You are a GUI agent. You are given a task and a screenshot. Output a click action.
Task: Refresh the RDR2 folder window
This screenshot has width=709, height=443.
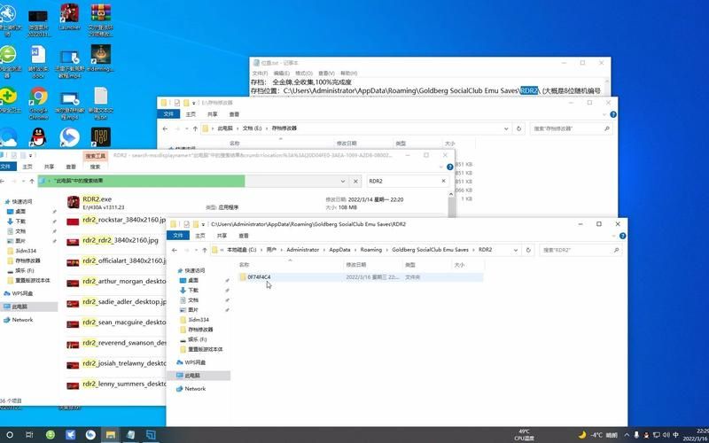coord(527,250)
